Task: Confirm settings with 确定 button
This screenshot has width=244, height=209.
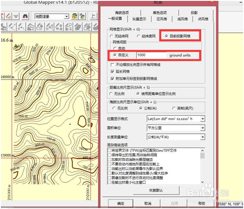Action: tap(121, 203)
